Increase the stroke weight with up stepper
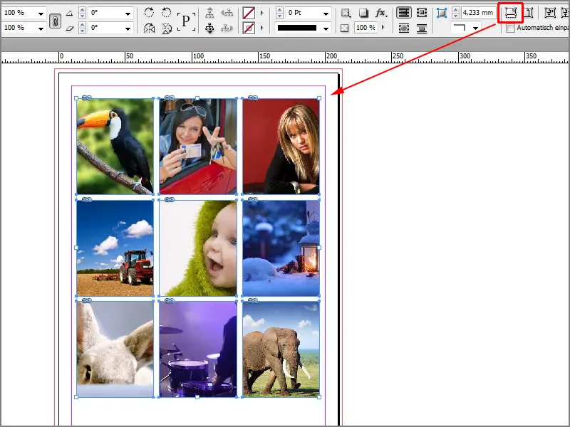 pyautogui.click(x=279, y=10)
